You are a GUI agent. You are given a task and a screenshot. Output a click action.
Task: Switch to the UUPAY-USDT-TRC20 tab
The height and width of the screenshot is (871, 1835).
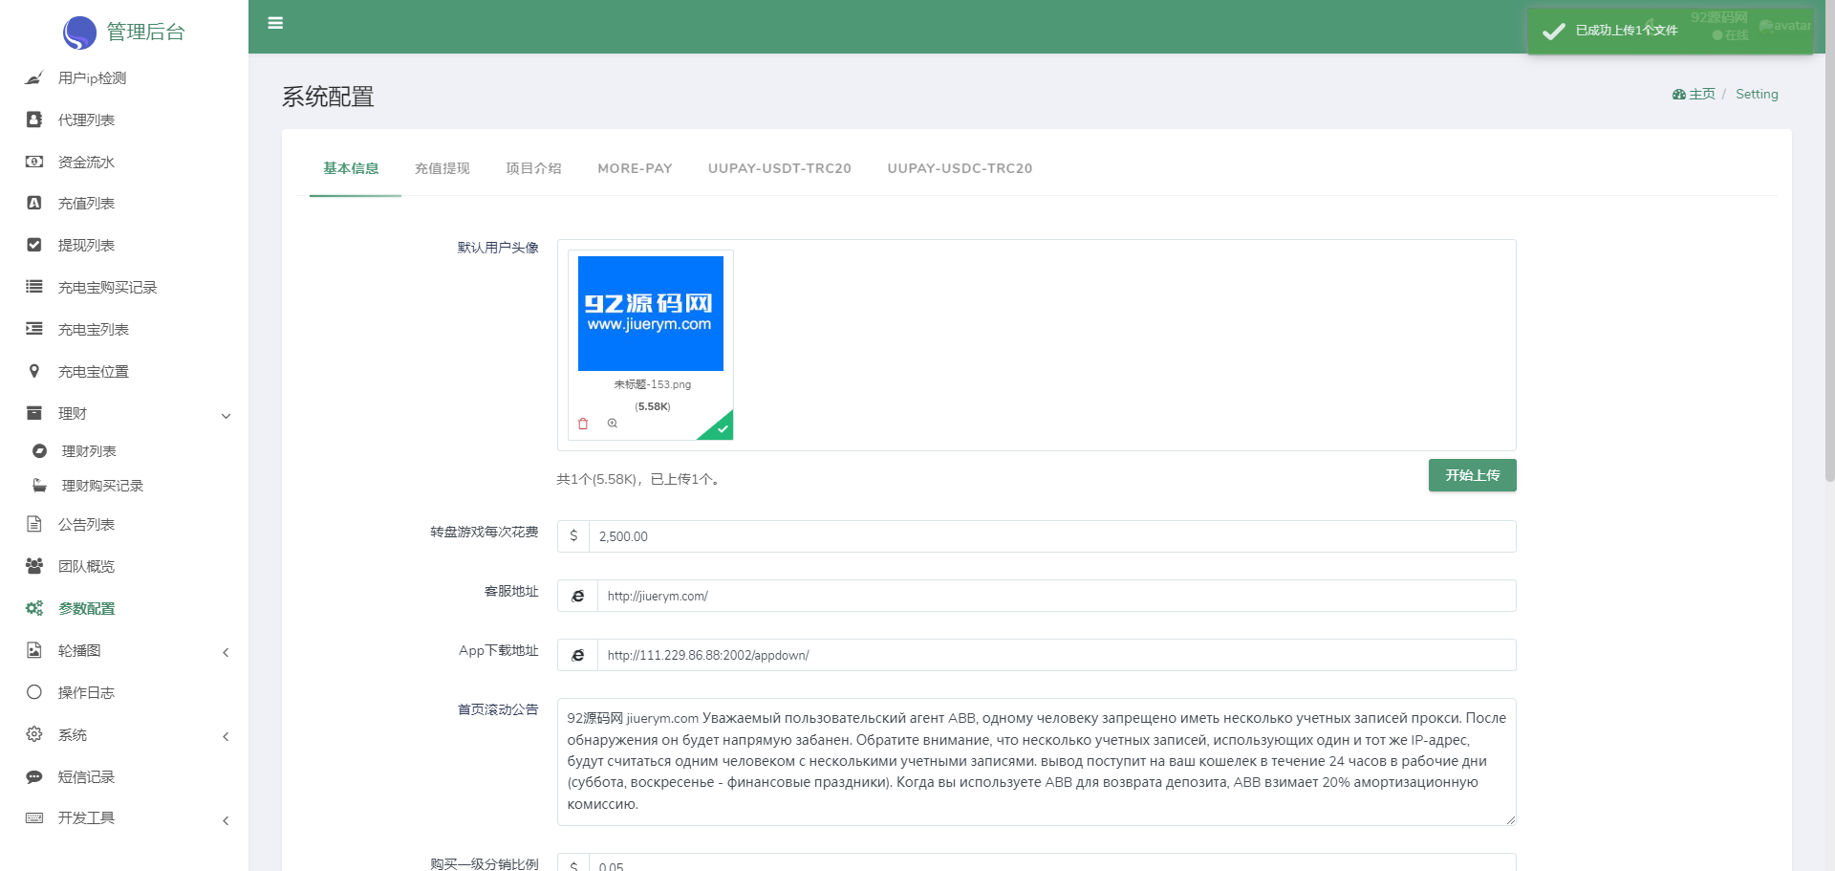click(779, 168)
